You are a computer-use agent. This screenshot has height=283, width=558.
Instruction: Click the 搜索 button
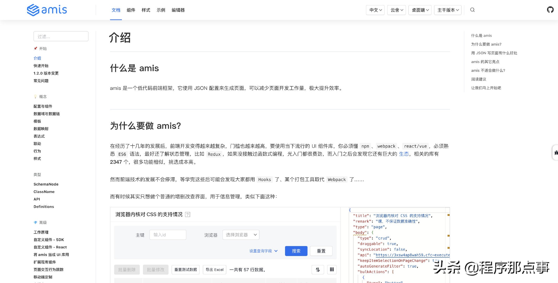[296, 251]
